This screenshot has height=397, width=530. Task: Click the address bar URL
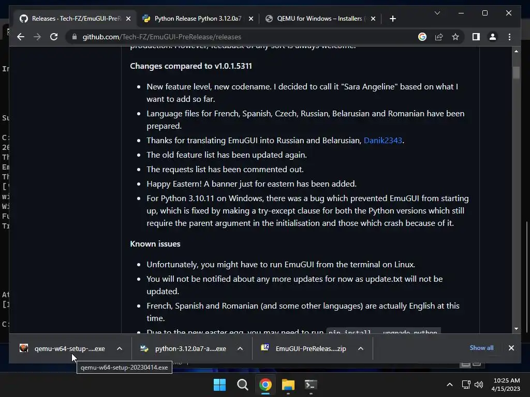click(162, 37)
